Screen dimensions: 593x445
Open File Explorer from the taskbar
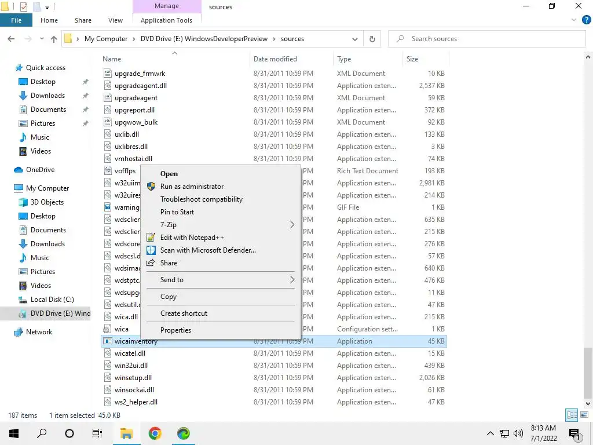click(x=127, y=433)
